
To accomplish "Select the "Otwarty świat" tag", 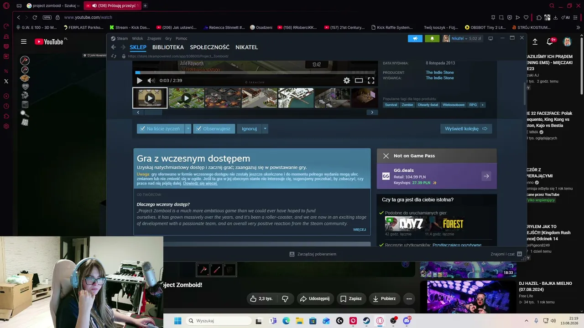I will 428,105.
